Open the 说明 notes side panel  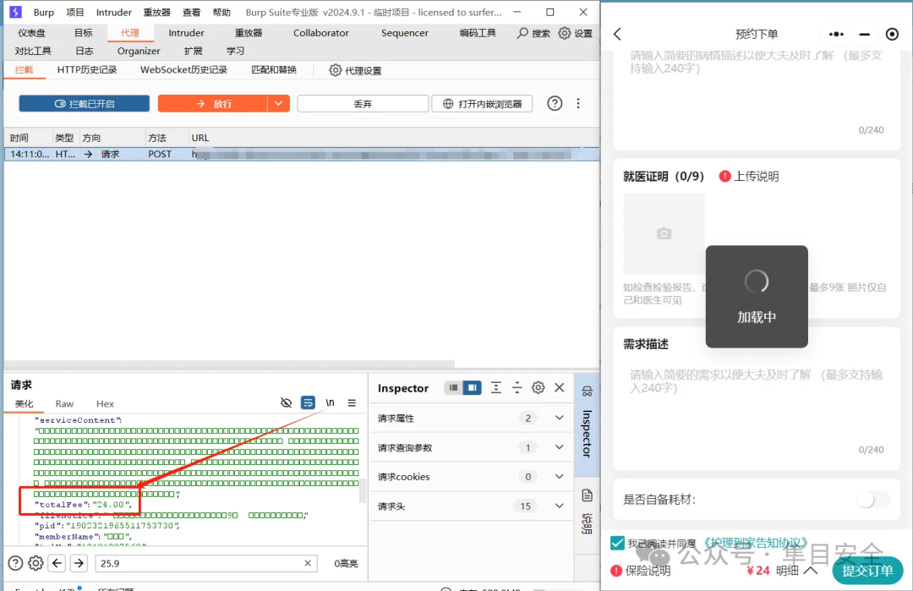point(587,512)
